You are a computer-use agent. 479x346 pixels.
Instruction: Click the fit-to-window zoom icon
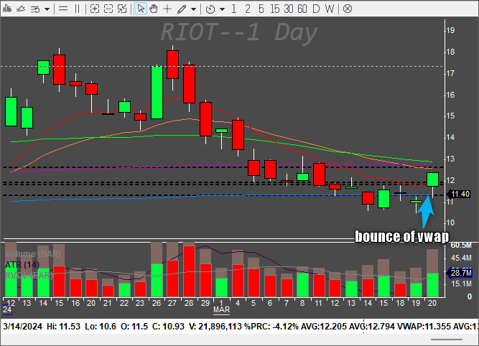pyautogui.click(x=122, y=9)
